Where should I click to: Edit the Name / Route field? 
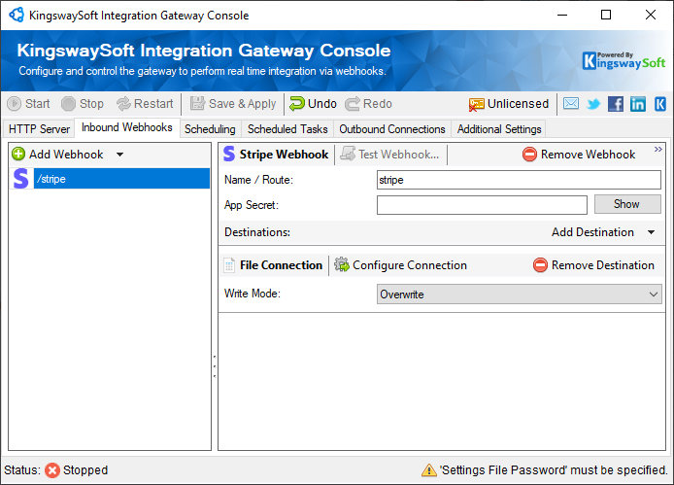(x=519, y=180)
